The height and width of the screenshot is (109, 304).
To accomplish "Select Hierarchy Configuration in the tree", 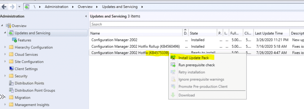I will 34,47.
